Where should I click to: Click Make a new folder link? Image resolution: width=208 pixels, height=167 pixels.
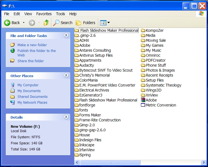[32, 45]
